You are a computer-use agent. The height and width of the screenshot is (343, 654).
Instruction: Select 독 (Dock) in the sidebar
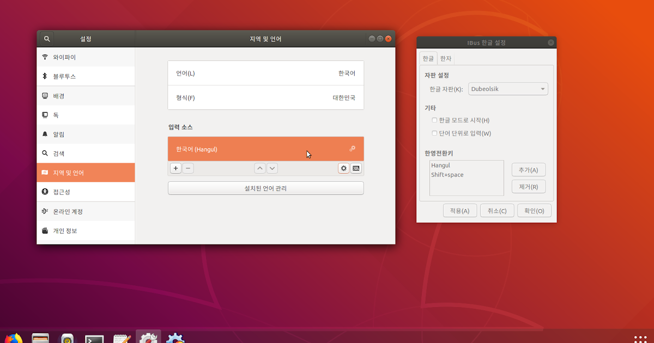[86, 115]
